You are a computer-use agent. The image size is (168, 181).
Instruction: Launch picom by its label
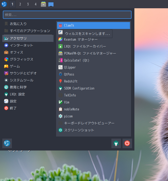pos(68,116)
